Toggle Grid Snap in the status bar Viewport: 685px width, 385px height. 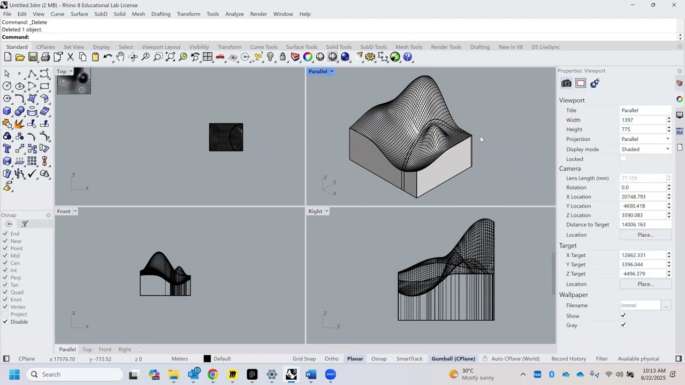click(304, 359)
